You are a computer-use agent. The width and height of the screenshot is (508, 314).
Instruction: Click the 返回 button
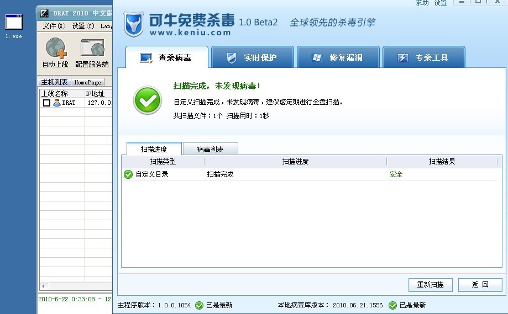coord(480,285)
